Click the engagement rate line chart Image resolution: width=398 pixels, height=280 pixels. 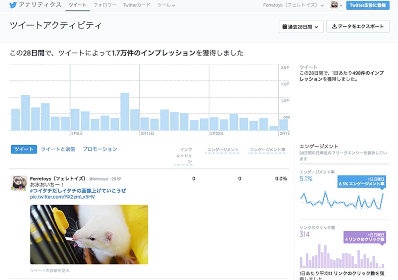pos(342,201)
